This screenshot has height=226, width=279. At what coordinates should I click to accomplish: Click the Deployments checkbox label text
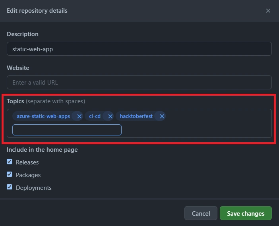(x=34, y=188)
